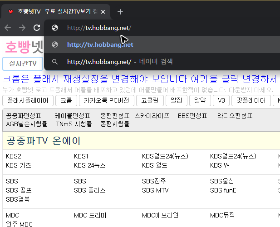Click the V3 button

[221, 100]
